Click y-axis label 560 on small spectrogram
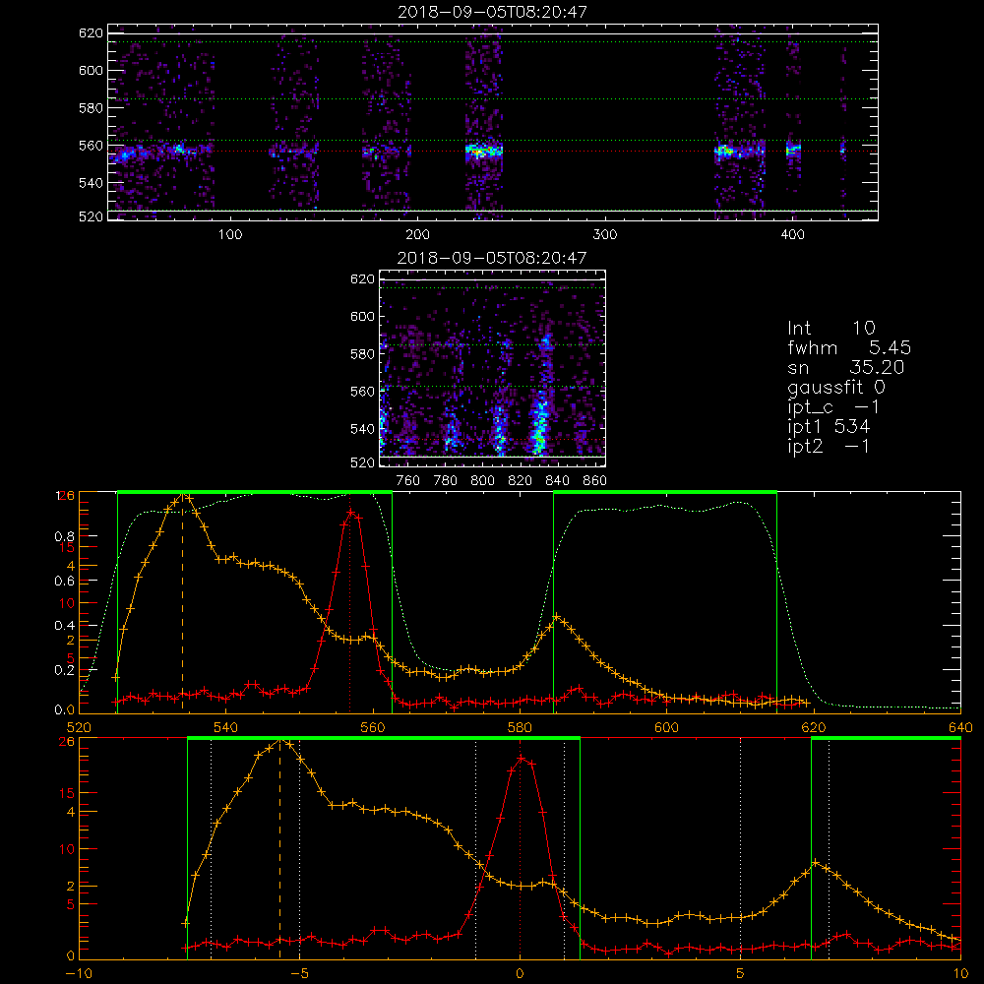The image size is (984, 984). pos(362,392)
